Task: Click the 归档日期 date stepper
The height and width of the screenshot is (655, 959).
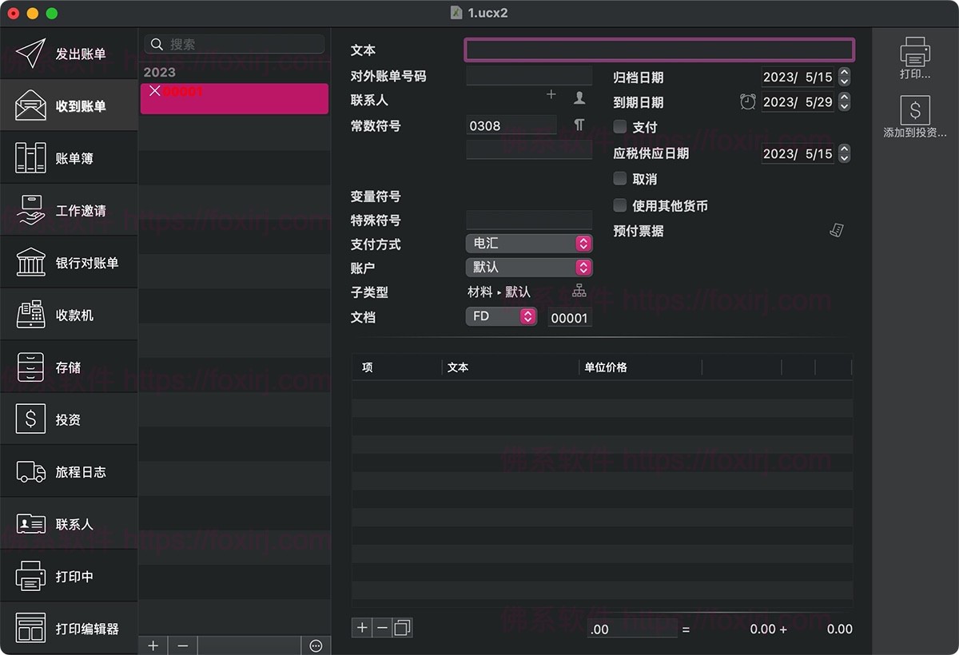Action: (x=845, y=77)
